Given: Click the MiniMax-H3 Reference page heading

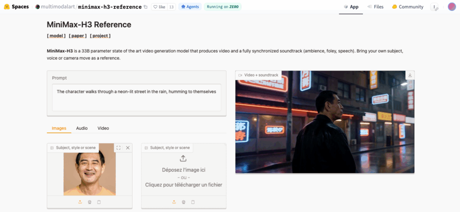Looking at the screenshot, I should pos(89,25).
